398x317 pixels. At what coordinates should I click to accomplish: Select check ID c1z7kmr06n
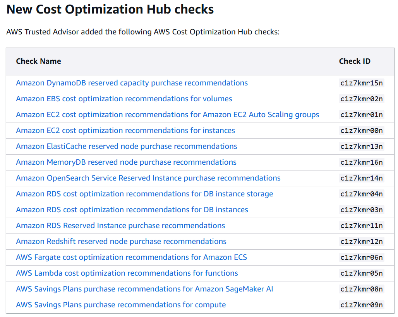coord(362,257)
